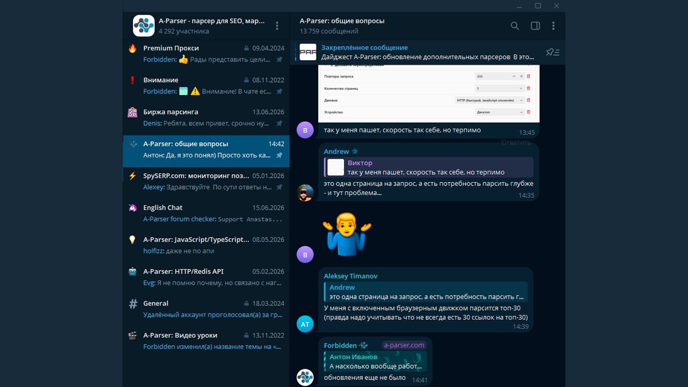
Task: Open sender name Aleksey Timanov
Action: tap(350, 276)
